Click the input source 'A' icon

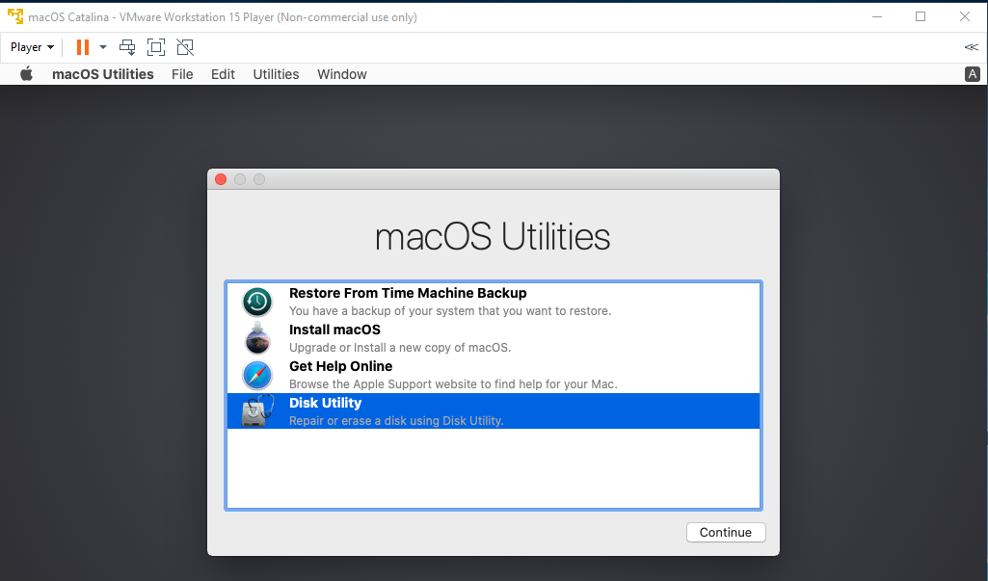pos(973,74)
